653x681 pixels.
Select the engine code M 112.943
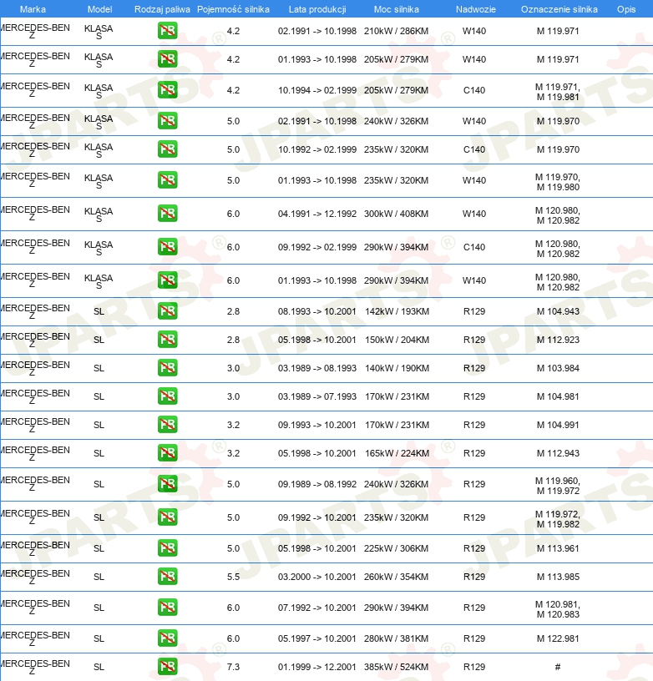tap(558, 453)
